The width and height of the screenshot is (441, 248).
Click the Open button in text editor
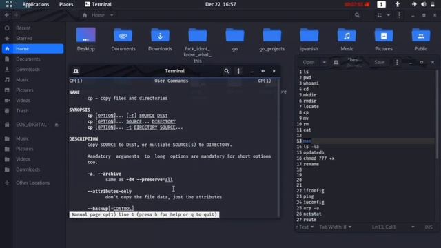click(x=309, y=62)
